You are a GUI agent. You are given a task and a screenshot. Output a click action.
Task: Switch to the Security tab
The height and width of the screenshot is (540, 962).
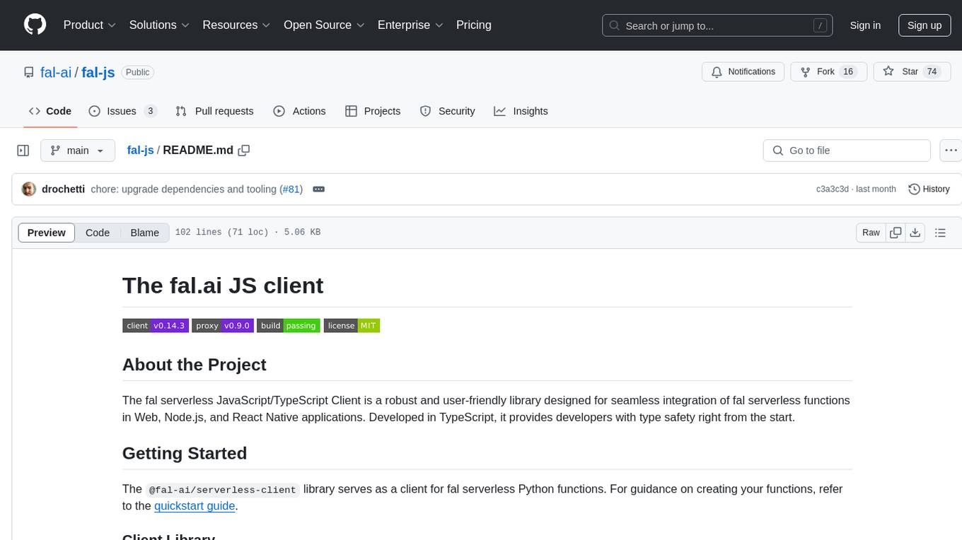click(447, 111)
